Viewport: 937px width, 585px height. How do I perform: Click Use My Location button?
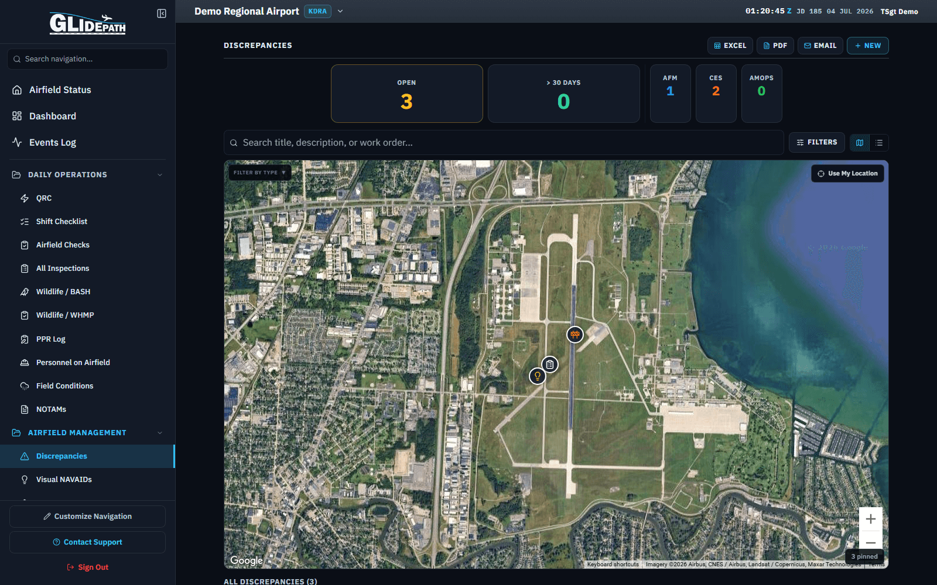(x=847, y=174)
